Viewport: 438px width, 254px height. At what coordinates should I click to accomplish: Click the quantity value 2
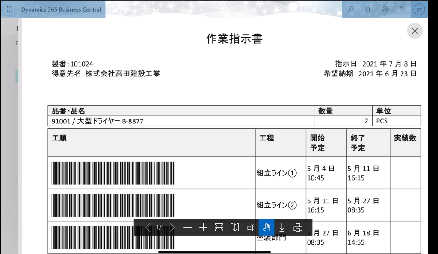(366, 121)
